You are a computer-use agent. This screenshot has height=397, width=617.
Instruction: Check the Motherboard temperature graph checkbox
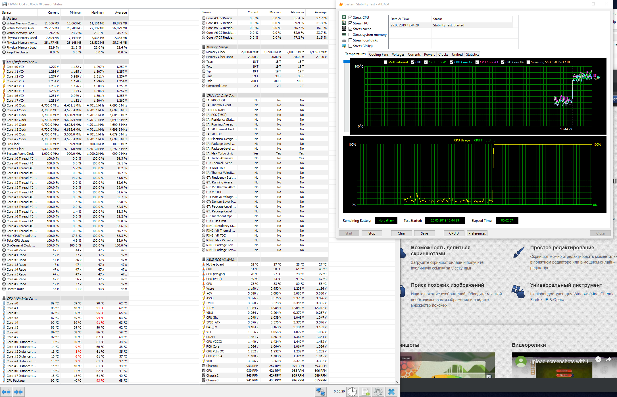pyautogui.click(x=385, y=62)
